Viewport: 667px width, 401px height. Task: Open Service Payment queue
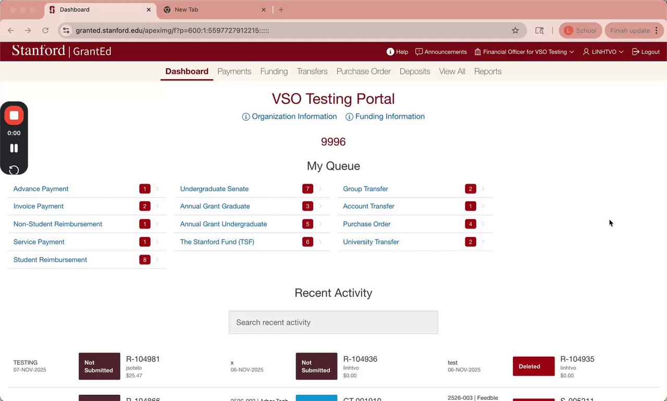[x=39, y=242]
